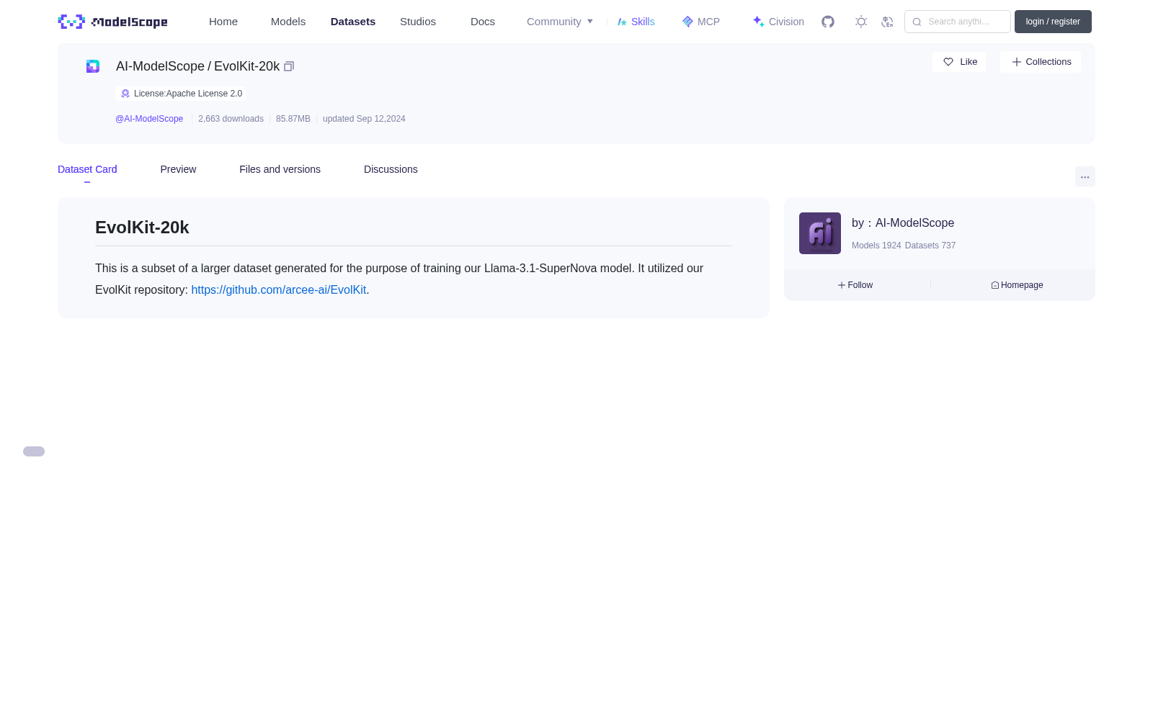Open the ModelScope logo home link
The width and height of the screenshot is (1153, 720).
(112, 22)
